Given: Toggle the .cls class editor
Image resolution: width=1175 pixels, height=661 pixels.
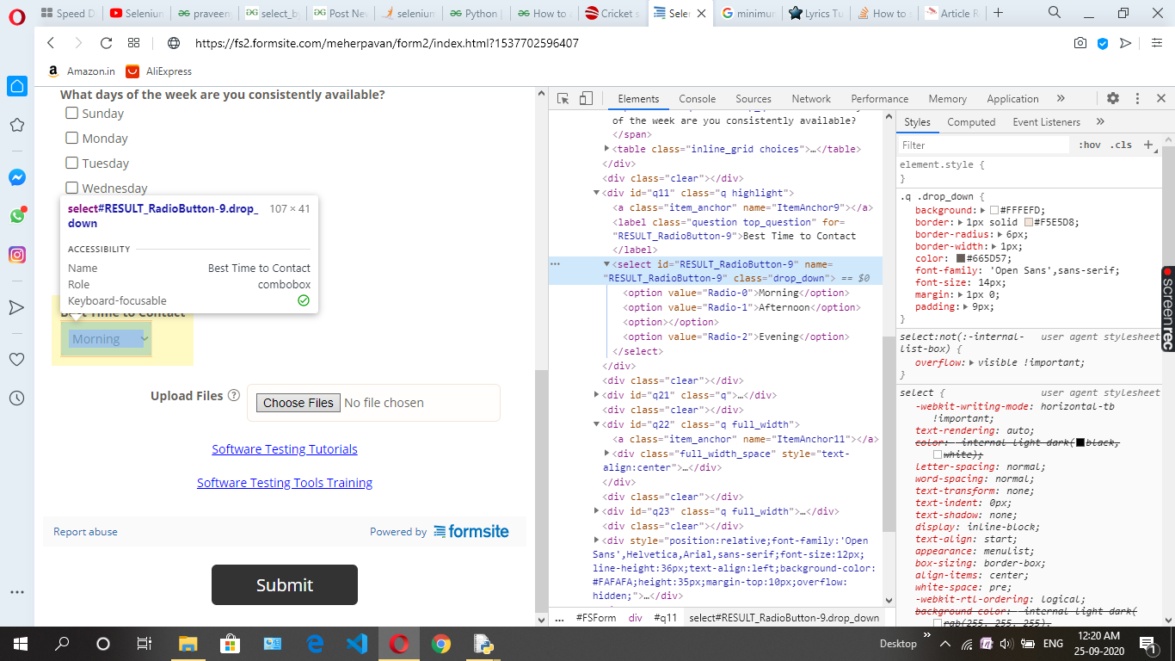Looking at the screenshot, I should (x=1121, y=145).
